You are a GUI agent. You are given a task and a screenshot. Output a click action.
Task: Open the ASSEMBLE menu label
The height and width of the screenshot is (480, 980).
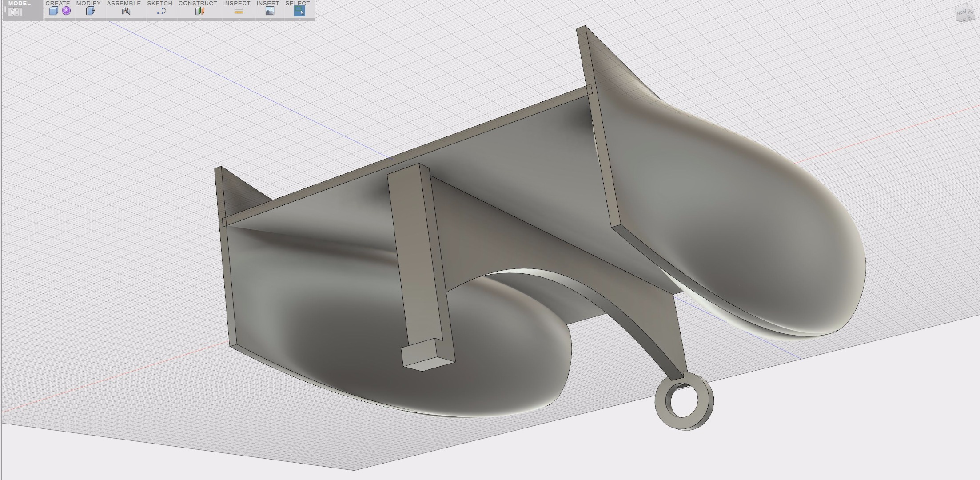point(124,3)
